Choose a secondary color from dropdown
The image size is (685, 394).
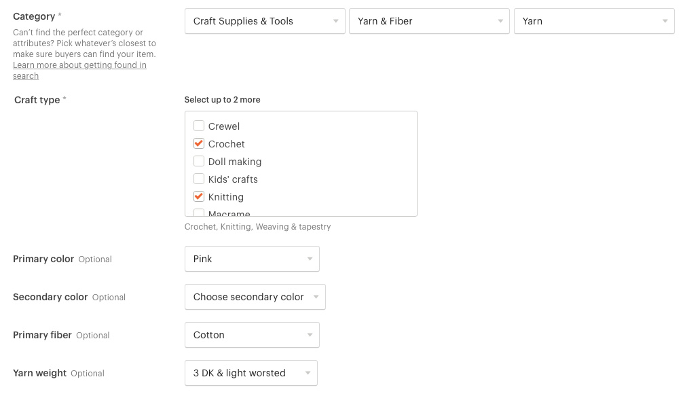coord(255,297)
